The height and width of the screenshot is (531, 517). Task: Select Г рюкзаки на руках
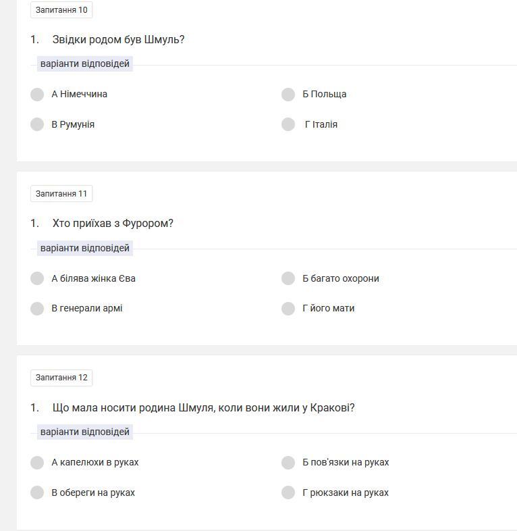click(x=288, y=492)
